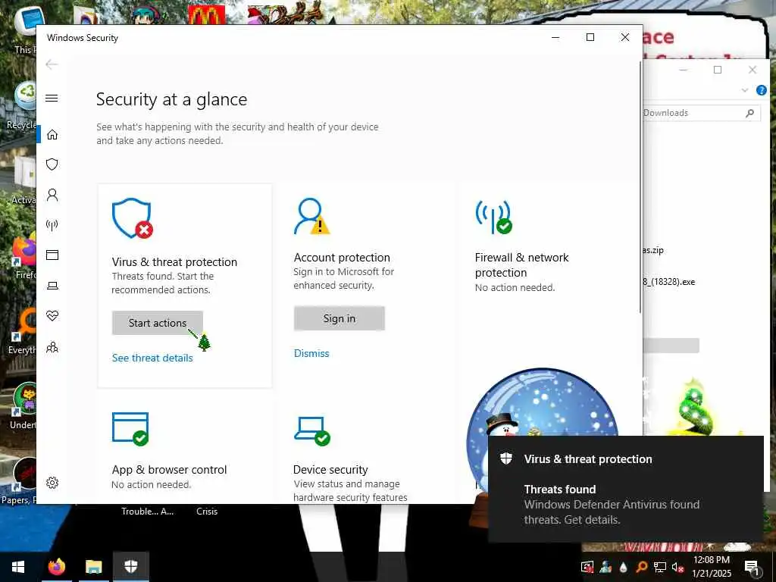Click the Everything search tray icon

pyautogui.click(x=641, y=567)
